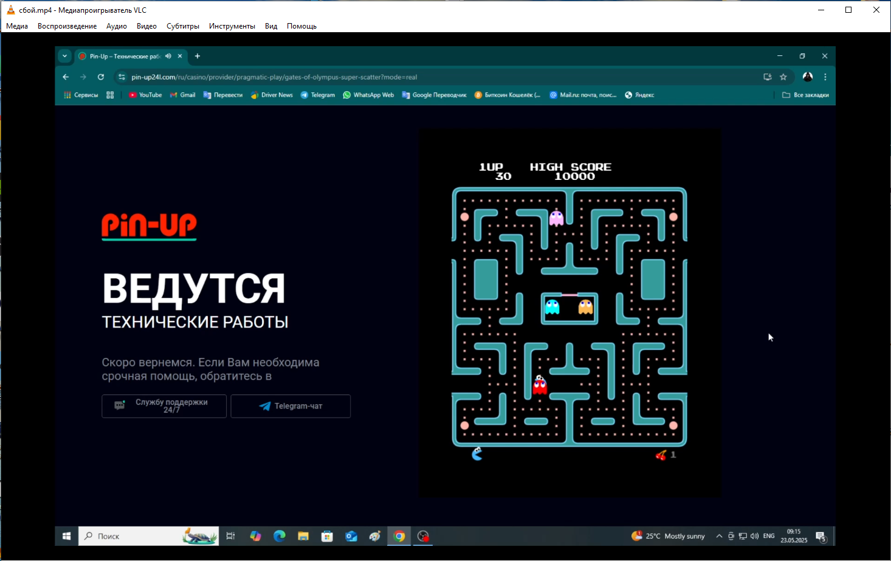Click the browser address bar URL
The image size is (891, 561).
coord(273,77)
